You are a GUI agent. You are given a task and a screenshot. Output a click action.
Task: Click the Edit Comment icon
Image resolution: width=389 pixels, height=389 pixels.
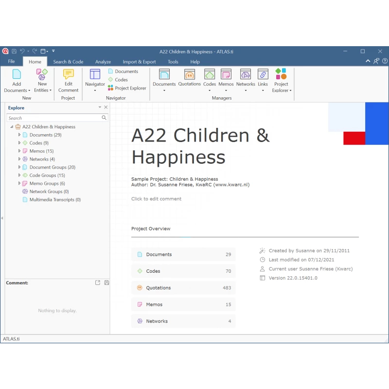[69, 74]
